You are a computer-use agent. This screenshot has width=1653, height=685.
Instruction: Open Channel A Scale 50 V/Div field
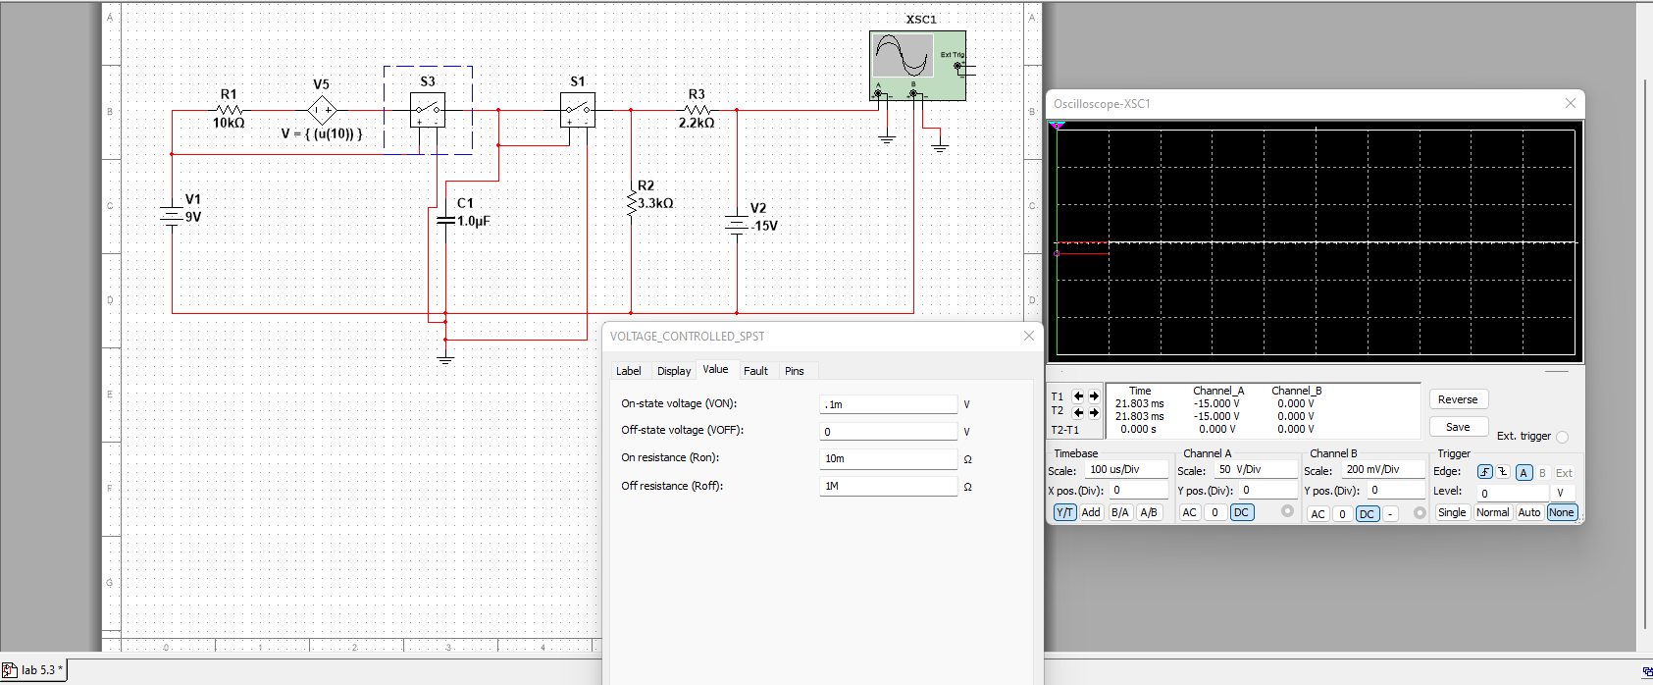coord(1254,470)
